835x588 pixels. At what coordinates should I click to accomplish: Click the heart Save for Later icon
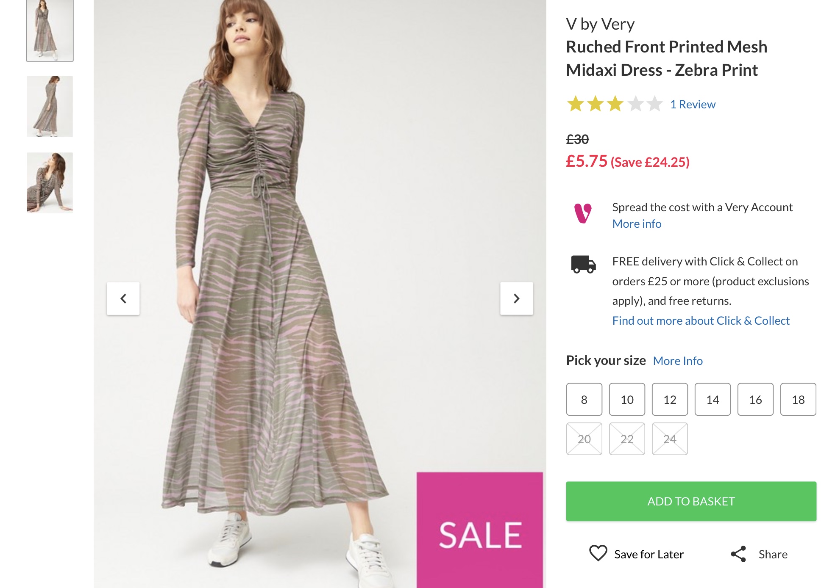tap(598, 553)
